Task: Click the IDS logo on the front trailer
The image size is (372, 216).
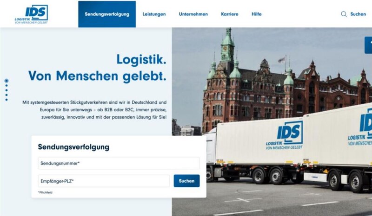Action: pyautogui.click(x=285, y=135)
